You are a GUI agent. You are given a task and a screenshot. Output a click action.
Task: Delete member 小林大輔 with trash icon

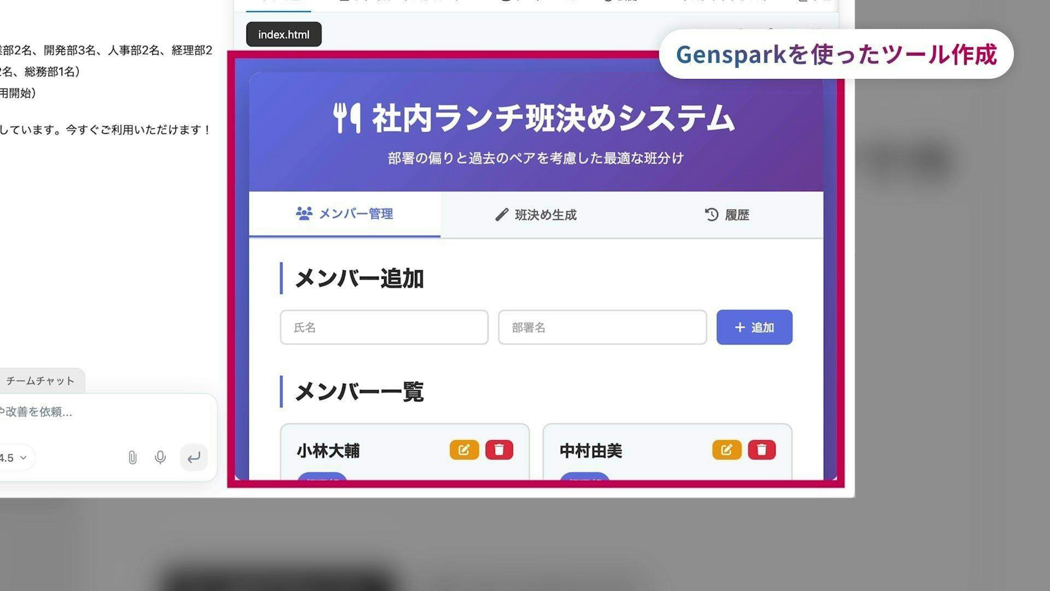click(x=499, y=450)
